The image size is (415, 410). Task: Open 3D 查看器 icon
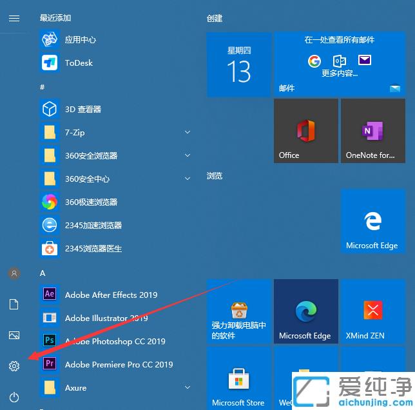(50, 109)
